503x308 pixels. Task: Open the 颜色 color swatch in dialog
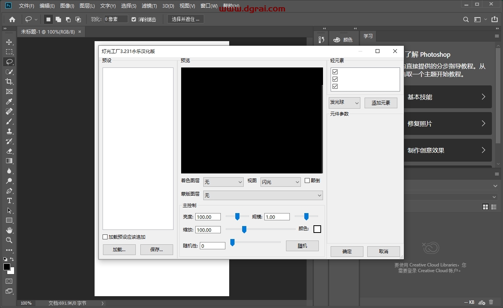tap(317, 229)
